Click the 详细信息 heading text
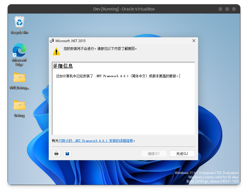 click(63, 66)
